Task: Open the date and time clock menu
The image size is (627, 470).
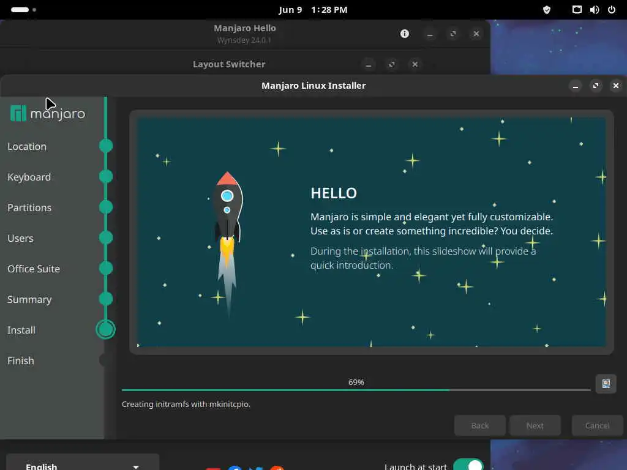Action: click(313, 10)
